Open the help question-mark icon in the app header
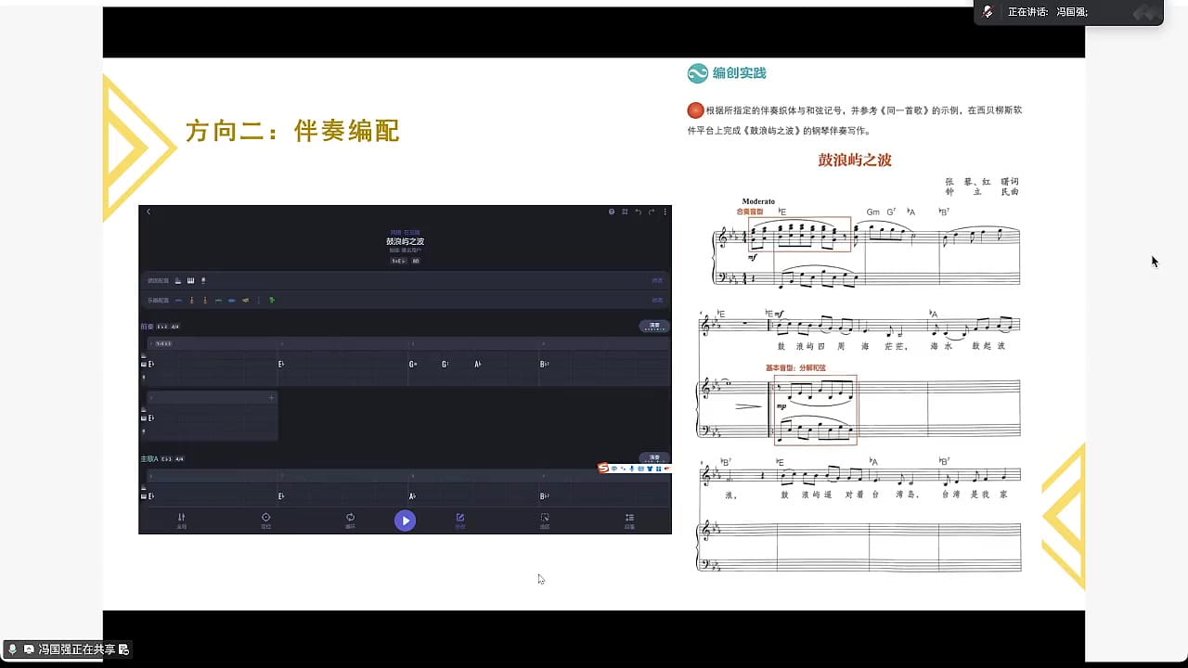This screenshot has width=1188, height=668. pyautogui.click(x=612, y=212)
